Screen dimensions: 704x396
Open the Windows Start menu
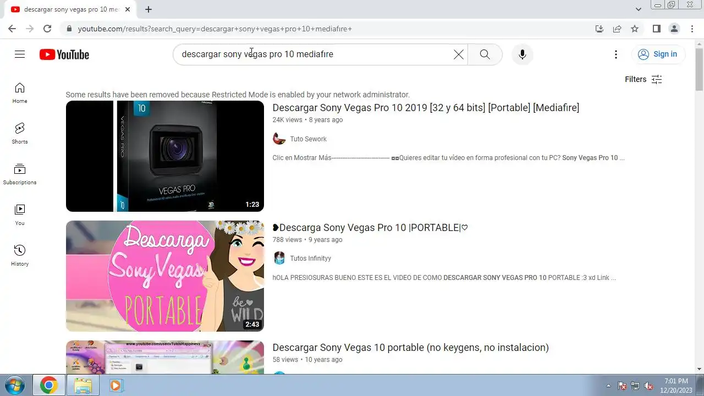click(x=15, y=385)
